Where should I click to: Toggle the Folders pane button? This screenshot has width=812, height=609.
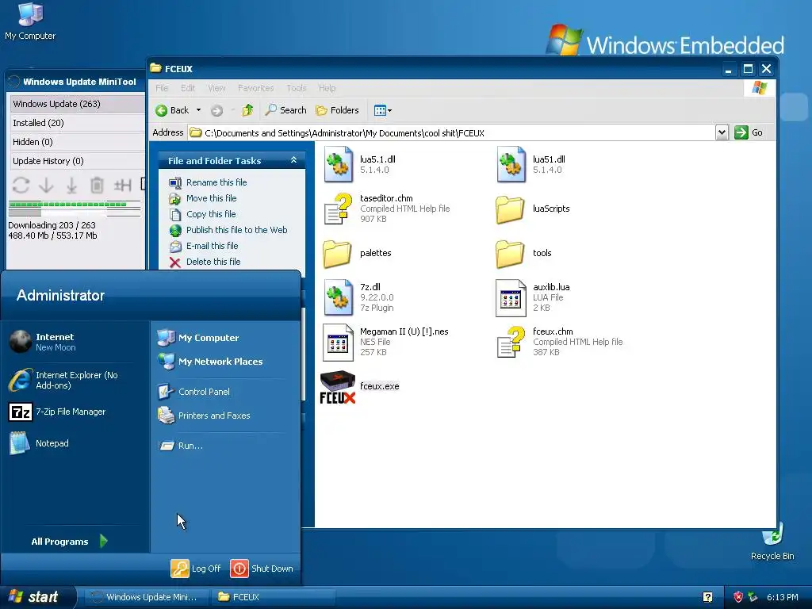[x=337, y=110]
